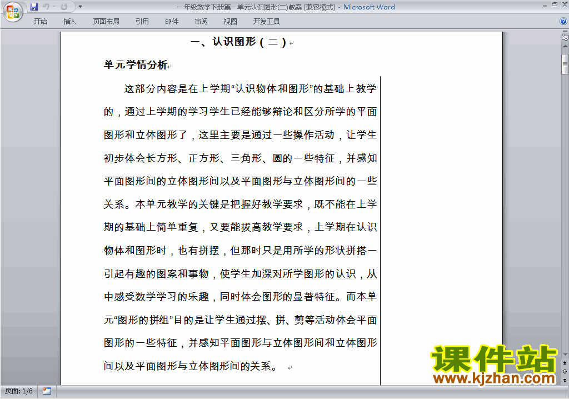Click the 页面: 1/8 status bar indicator
Screen dimensions: 569x399
pyautogui.click(x=19, y=391)
